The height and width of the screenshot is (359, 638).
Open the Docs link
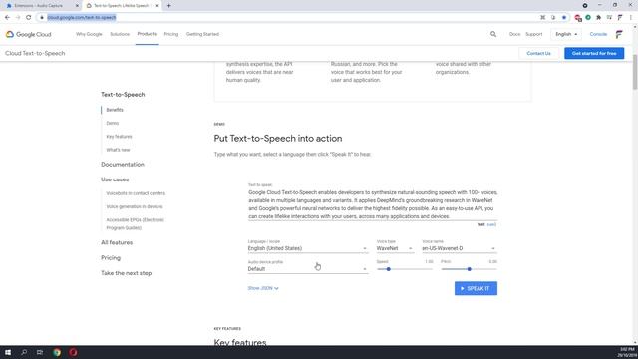(x=514, y=34)
